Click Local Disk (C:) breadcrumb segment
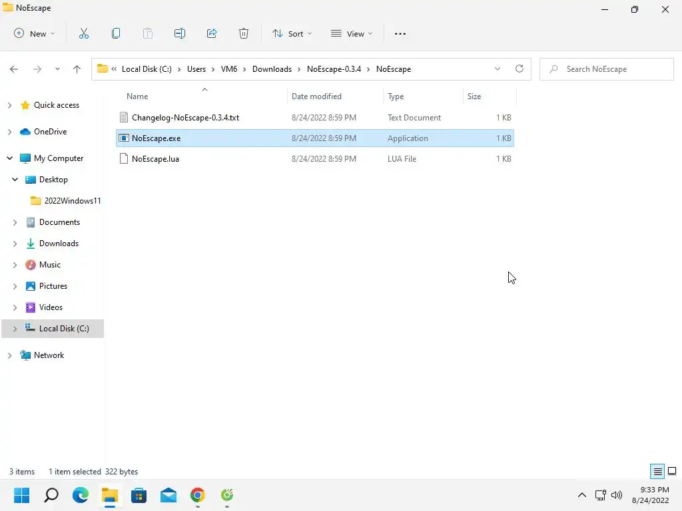The height and width of the screenshot is (511, 682). [147, 69]
